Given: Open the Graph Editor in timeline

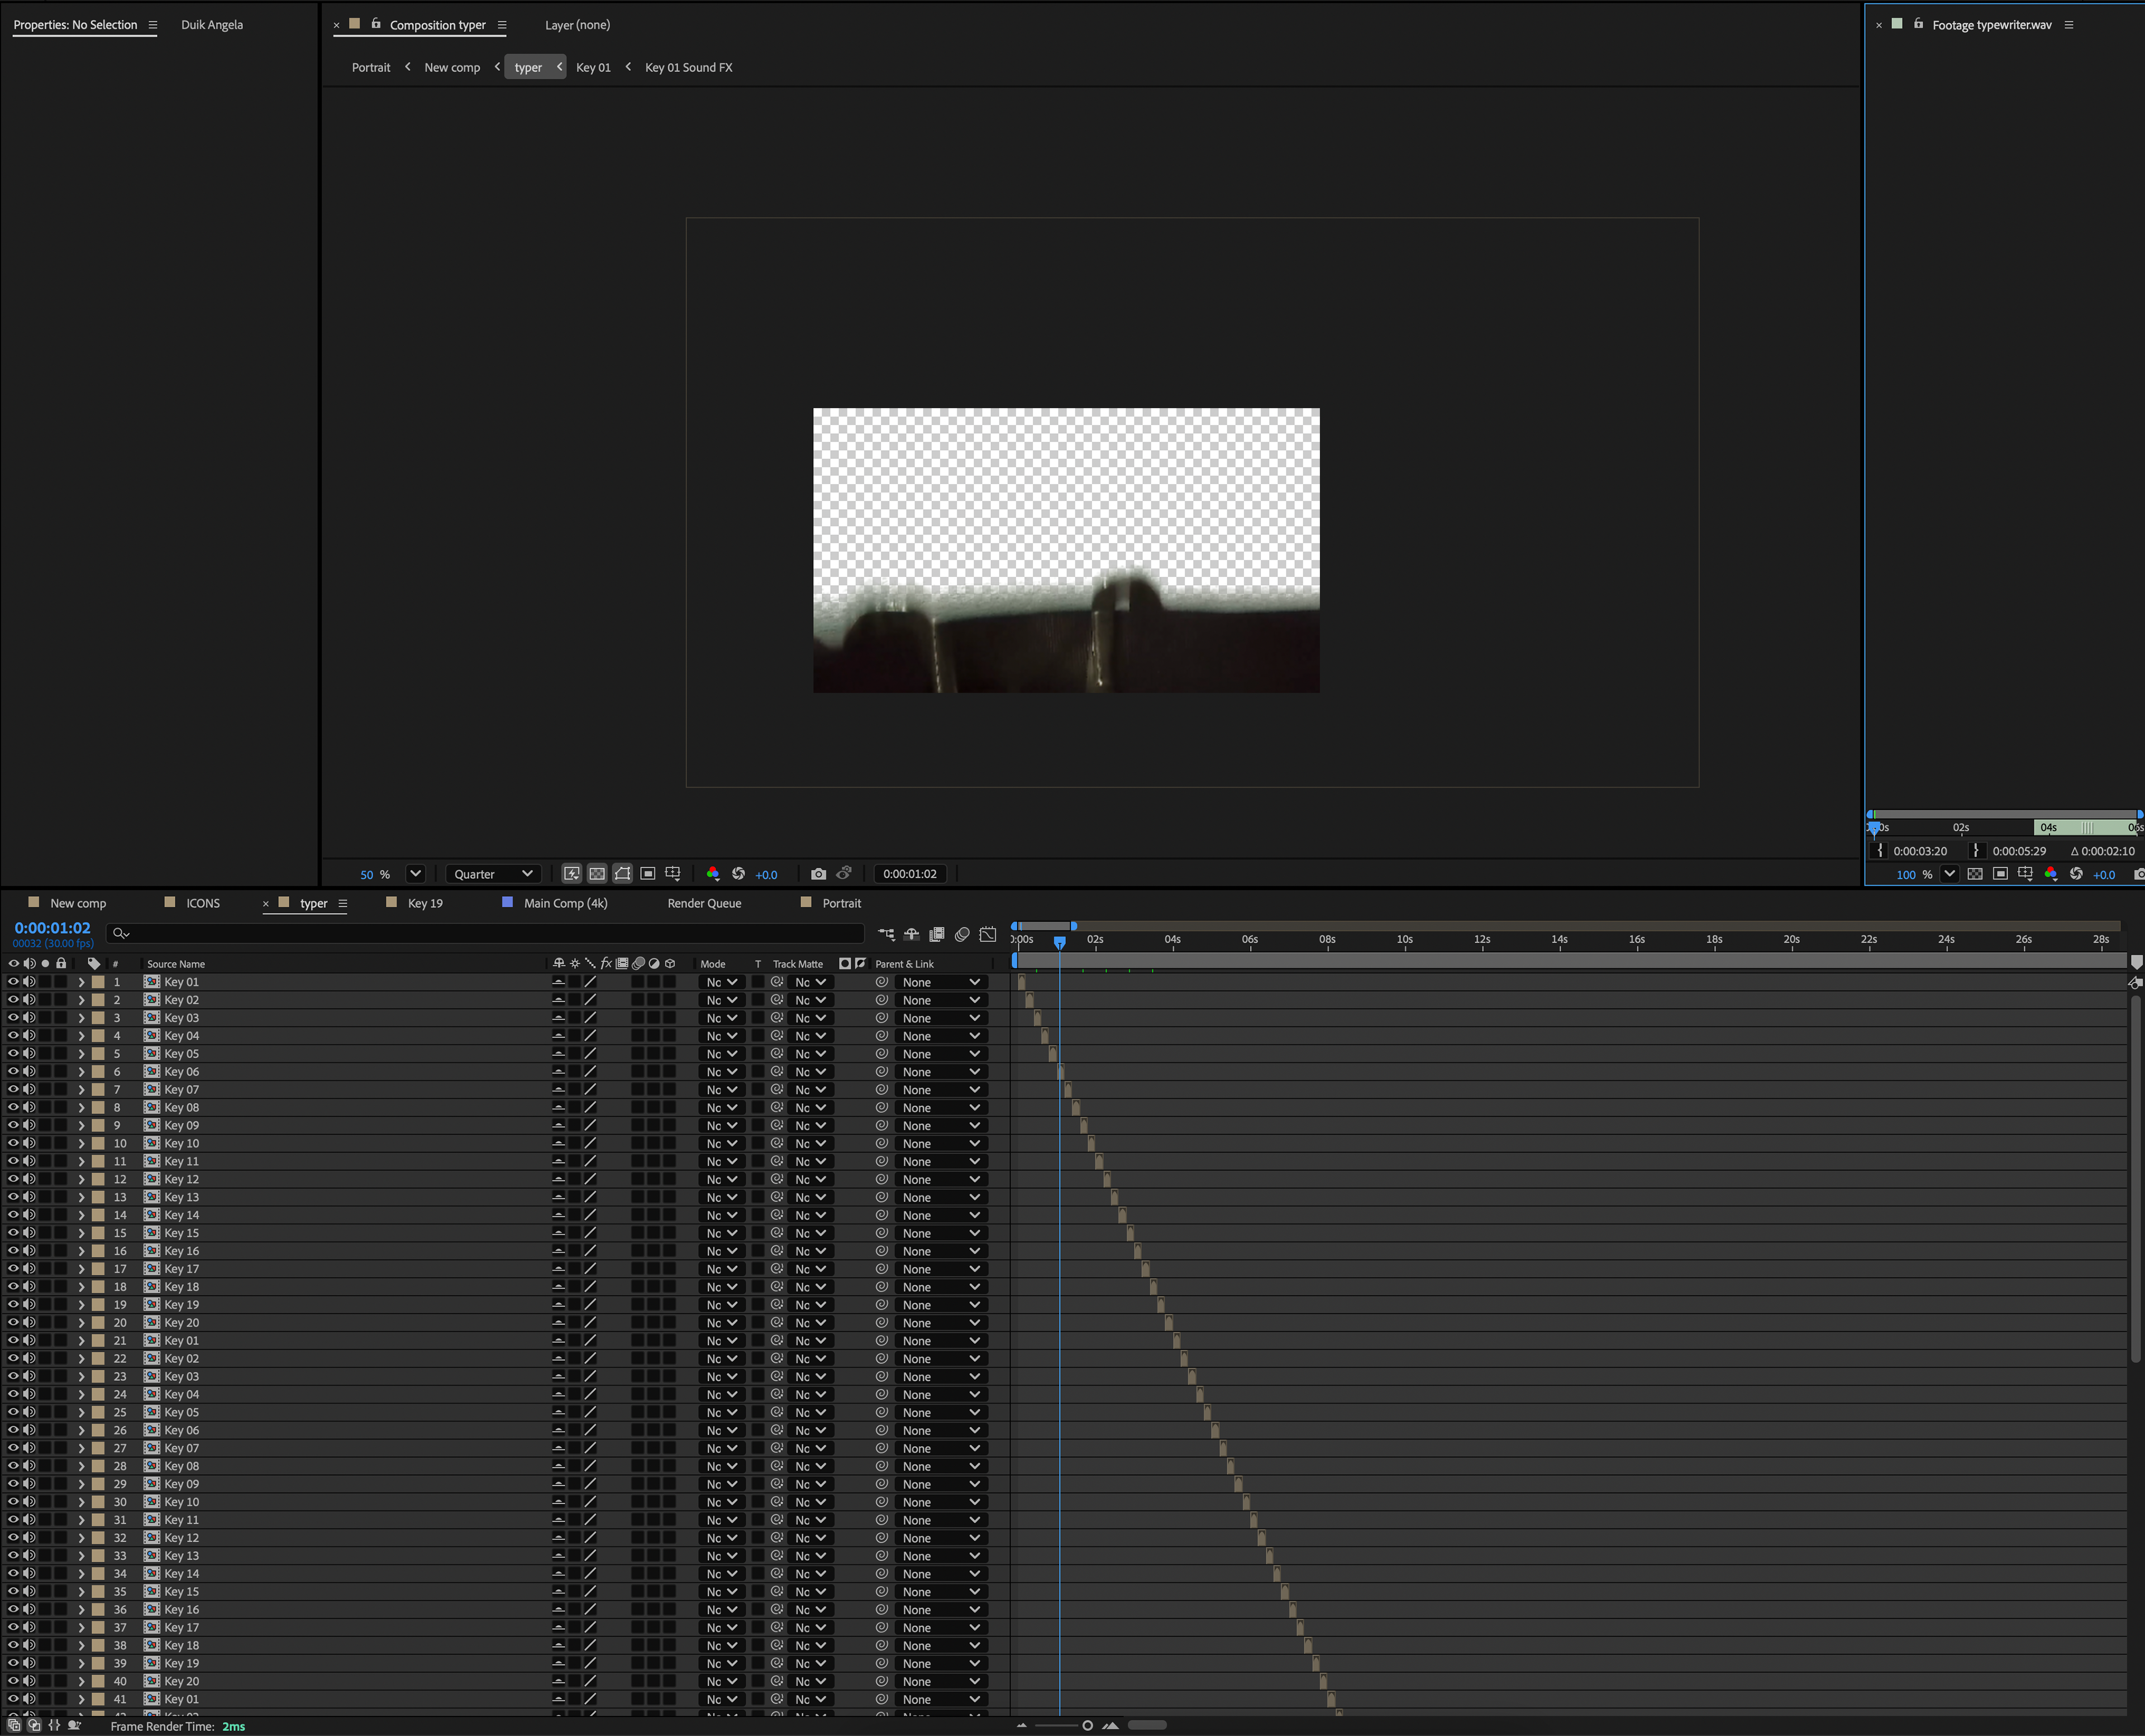Looking at the screenshot, I should [988, 934].
